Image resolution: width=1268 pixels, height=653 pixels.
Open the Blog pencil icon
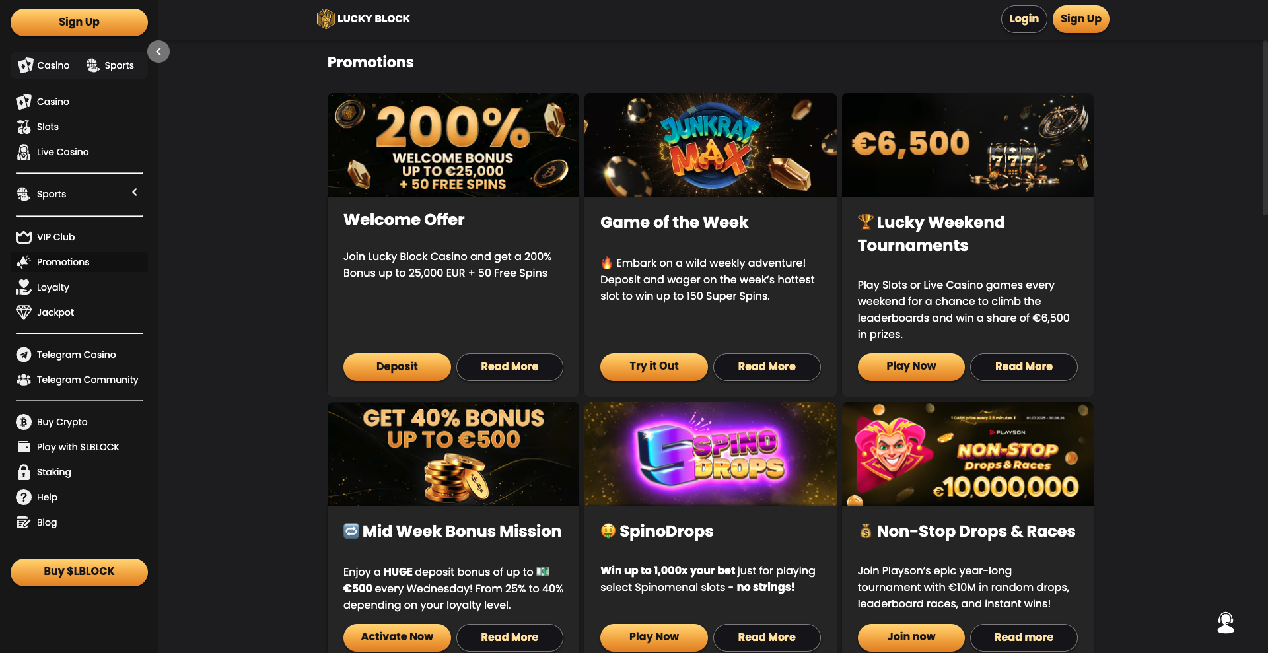point(24,522)
